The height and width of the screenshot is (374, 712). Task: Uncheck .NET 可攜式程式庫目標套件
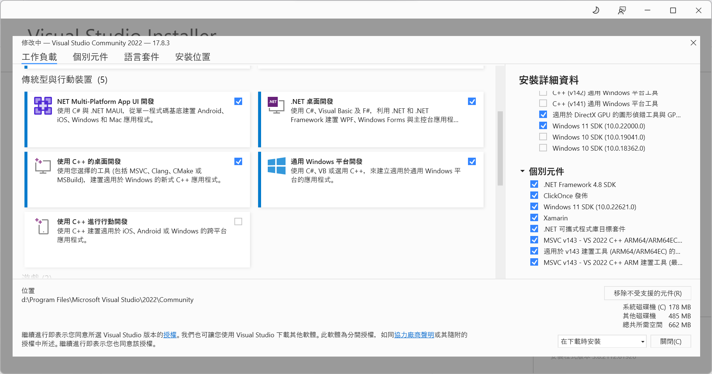point(534,229)
